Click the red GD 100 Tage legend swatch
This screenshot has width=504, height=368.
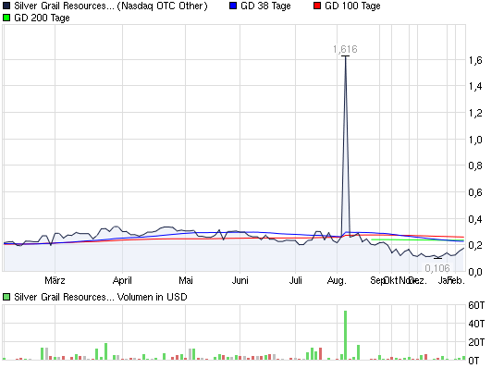(x=317, y=6)
